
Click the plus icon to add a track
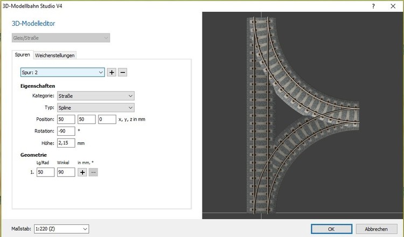[x=112, y=73]
